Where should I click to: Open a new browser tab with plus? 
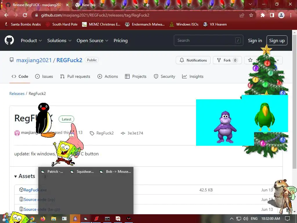coord(148,5)
